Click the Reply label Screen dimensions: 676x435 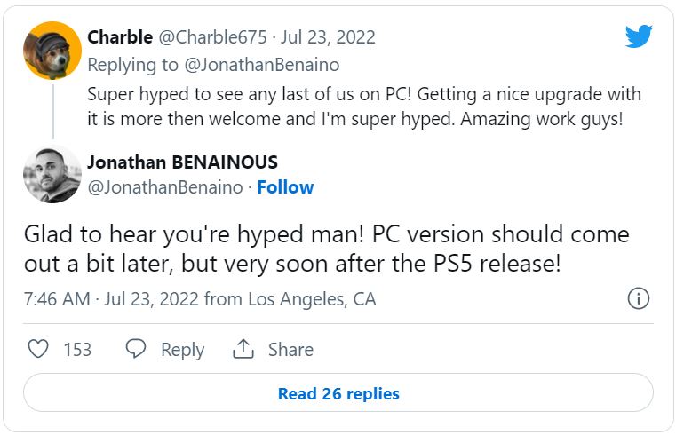pos(182,349)
